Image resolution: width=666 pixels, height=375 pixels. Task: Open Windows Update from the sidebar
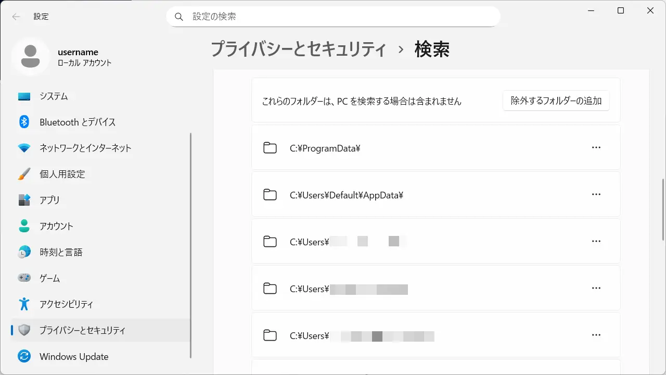click(x=74, y=357)
